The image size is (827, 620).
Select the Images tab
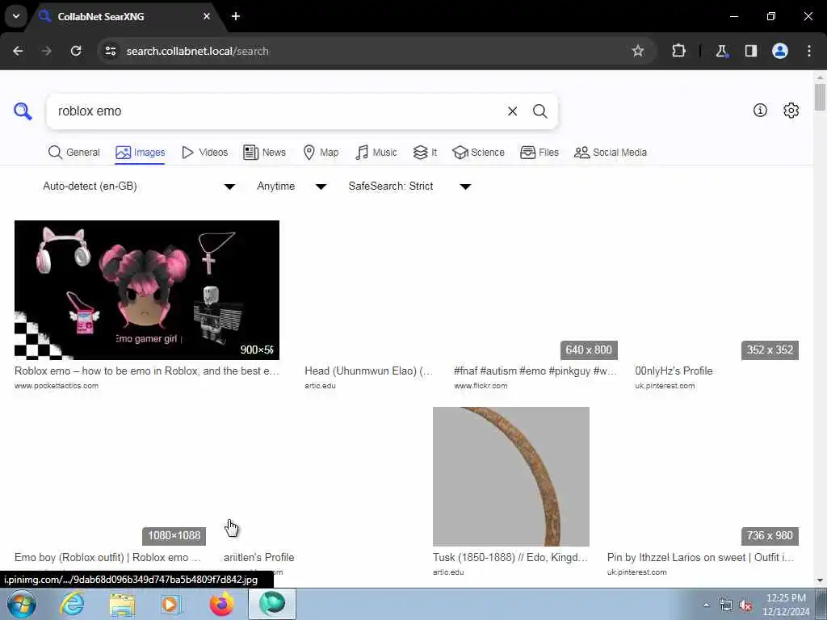[141, 153]
